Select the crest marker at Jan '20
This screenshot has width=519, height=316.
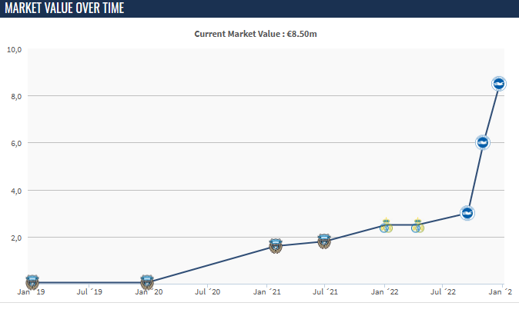(147, 281)
